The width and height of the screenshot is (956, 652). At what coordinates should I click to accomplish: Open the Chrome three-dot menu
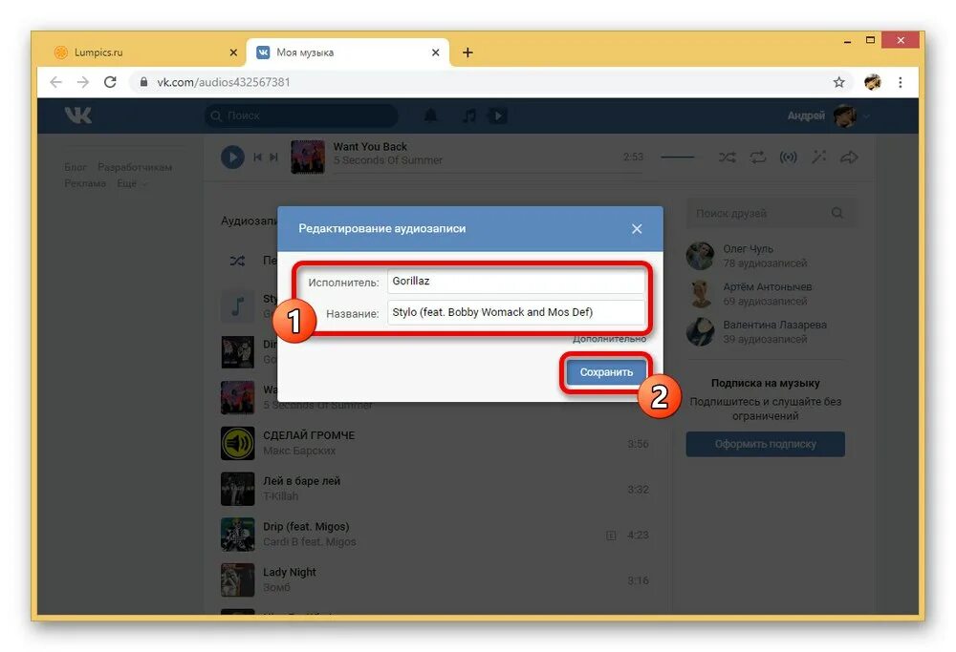901,82
